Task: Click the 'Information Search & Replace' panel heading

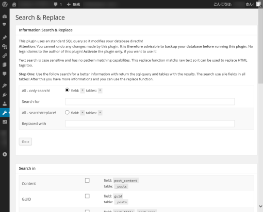Action: click(45, 30)
